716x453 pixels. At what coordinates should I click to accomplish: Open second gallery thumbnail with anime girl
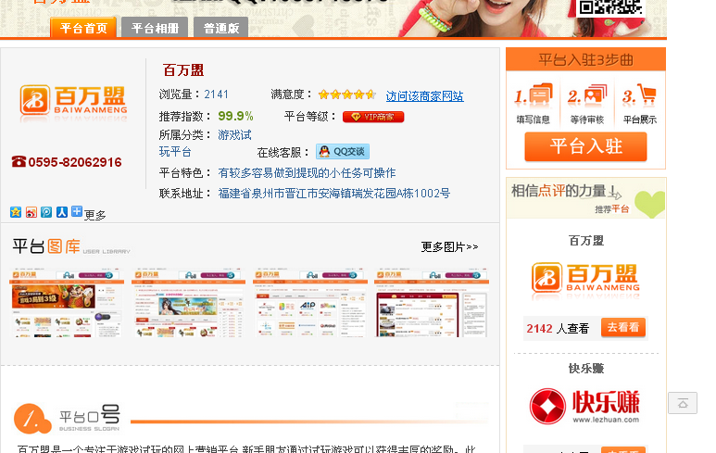pos(188,303)
